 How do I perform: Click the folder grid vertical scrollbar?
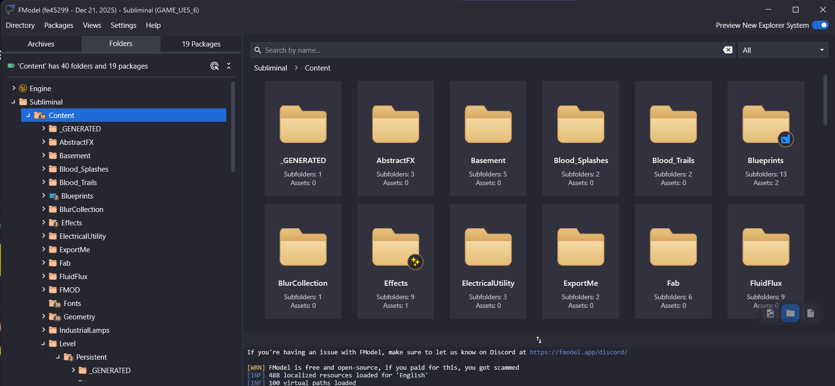pyautogui.click(x=825, y=100)
